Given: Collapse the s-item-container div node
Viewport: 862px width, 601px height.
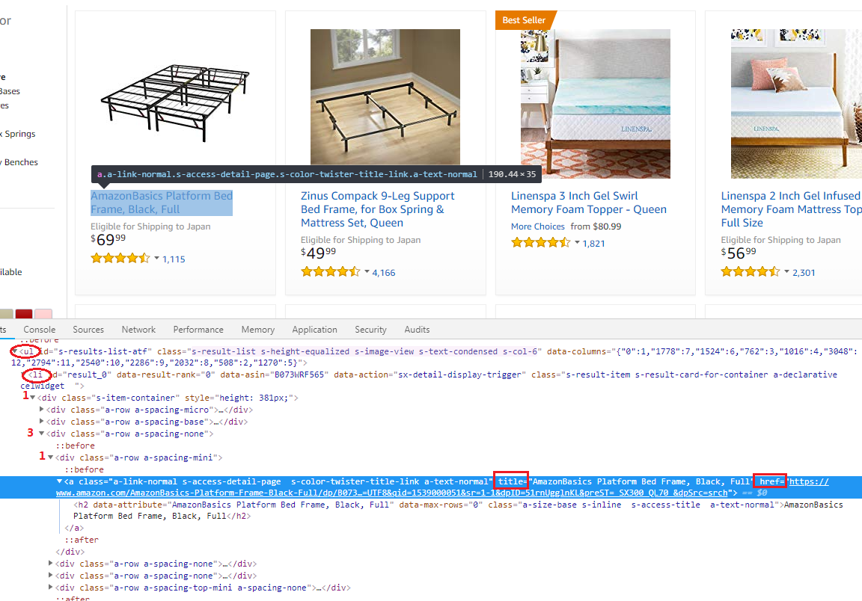Looking at the screenshot, I should [x=32, y=398].
